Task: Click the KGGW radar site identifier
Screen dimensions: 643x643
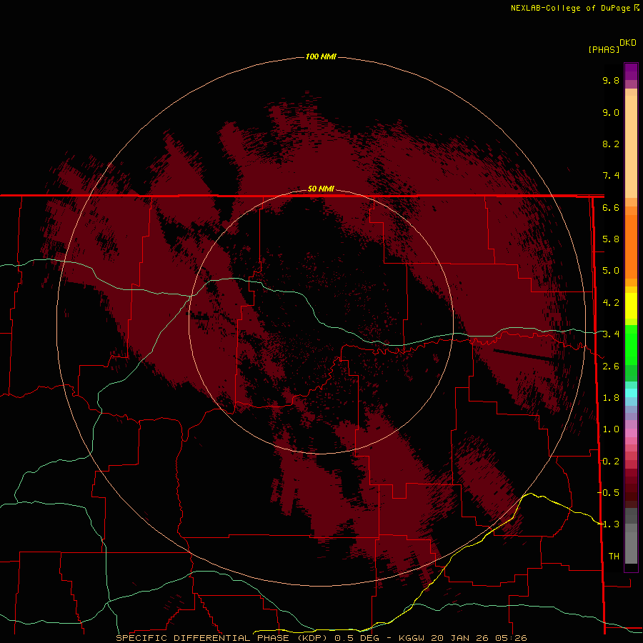Action: coord(412,638)
